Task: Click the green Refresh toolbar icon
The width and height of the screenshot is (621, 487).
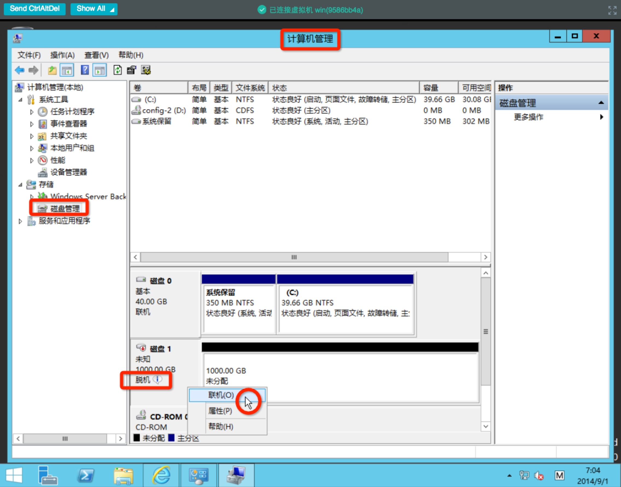Action: [118, 70]
